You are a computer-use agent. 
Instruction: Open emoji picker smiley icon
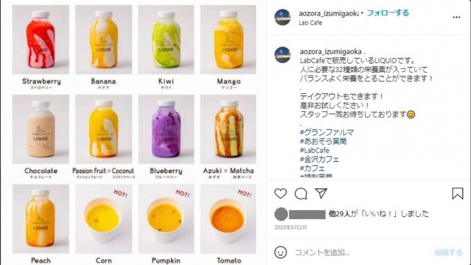281,252
